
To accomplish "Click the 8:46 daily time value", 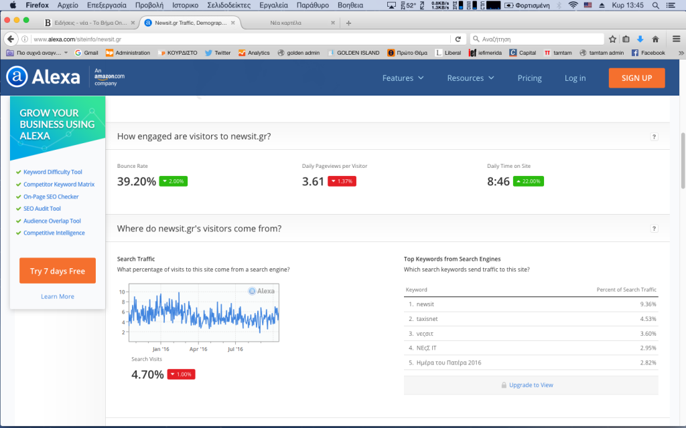I will [x=498, y=181].
